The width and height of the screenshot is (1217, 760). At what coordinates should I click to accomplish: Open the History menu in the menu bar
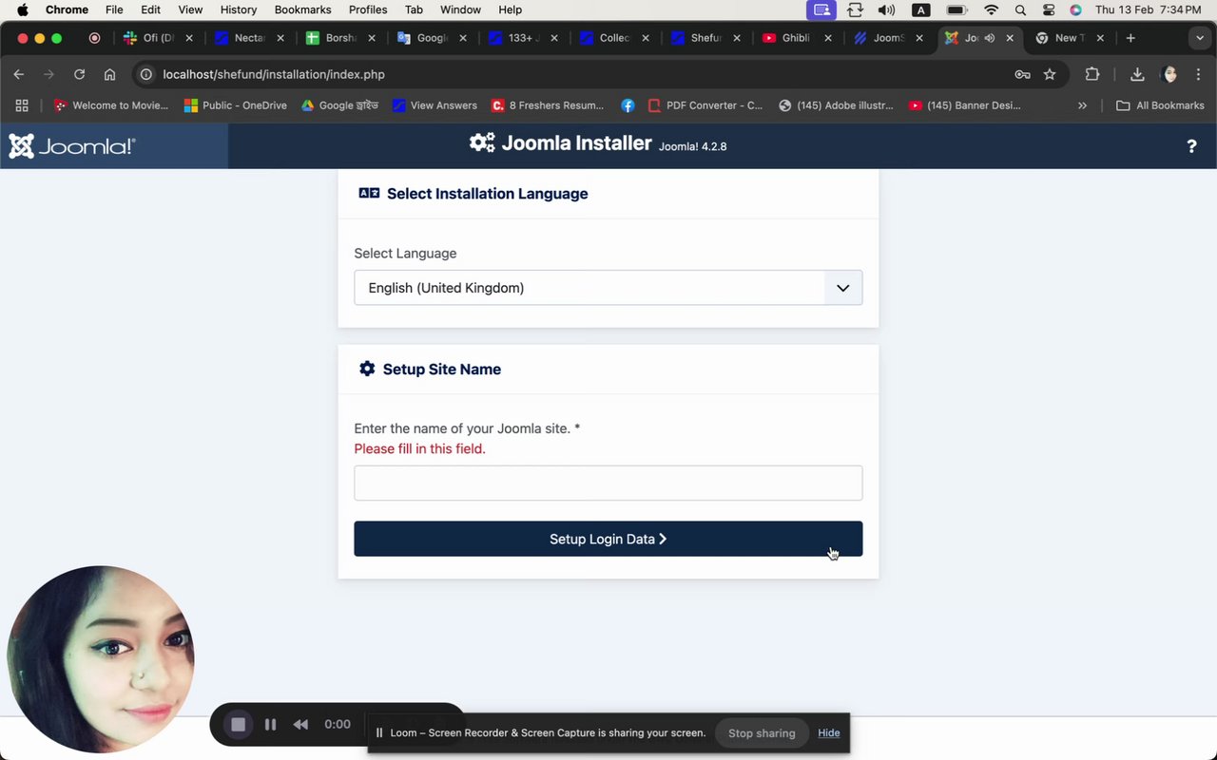(239, 9)
